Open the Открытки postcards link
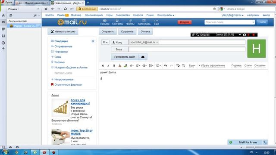The image size is (276, 155). [260, 65]
